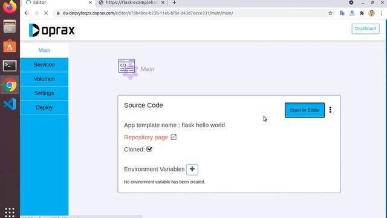387x218 pixels.
Task: Open Google Translate extension icon
Action: pos(342,13)
